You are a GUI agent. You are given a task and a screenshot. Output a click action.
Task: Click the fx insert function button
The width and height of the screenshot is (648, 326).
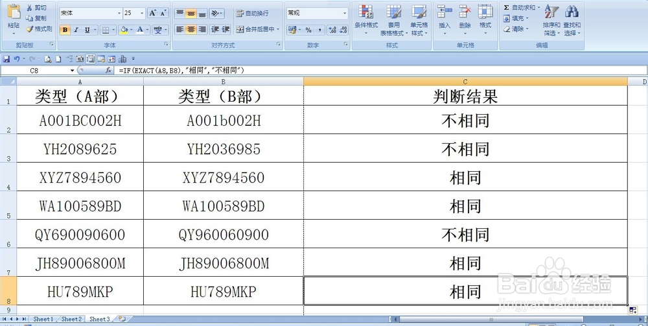point(108,71)
